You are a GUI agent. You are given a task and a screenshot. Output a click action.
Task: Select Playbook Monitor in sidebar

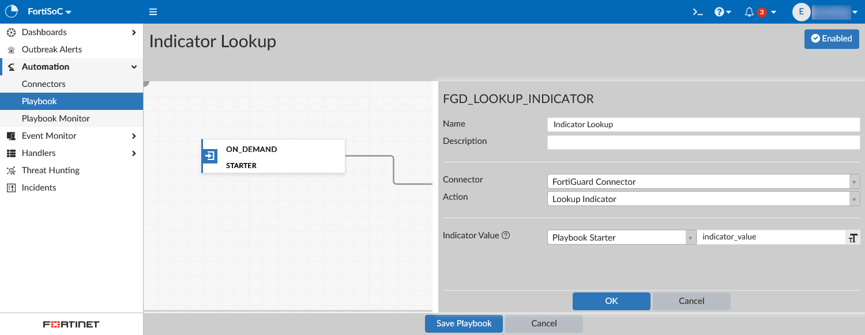[56, 119]
